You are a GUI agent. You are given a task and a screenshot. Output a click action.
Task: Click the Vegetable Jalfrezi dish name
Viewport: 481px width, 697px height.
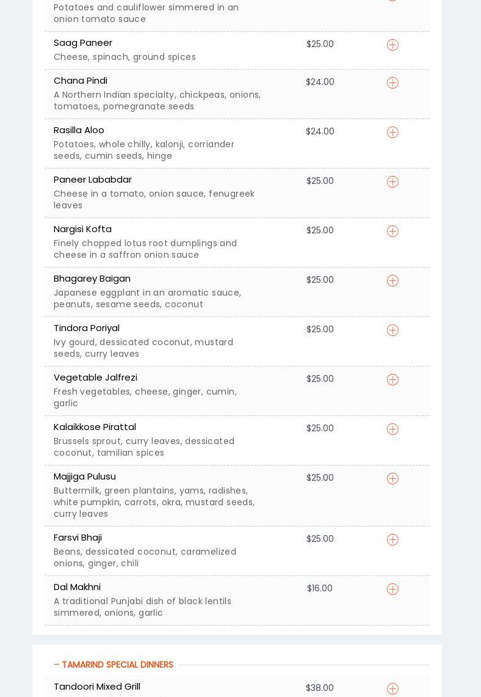click(95, 378)
